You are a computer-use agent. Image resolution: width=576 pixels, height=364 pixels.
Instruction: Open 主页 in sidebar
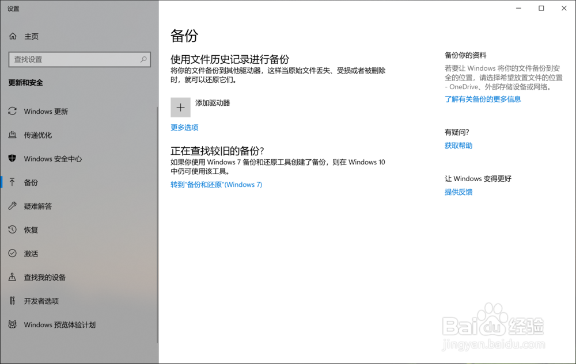point(31,36)
